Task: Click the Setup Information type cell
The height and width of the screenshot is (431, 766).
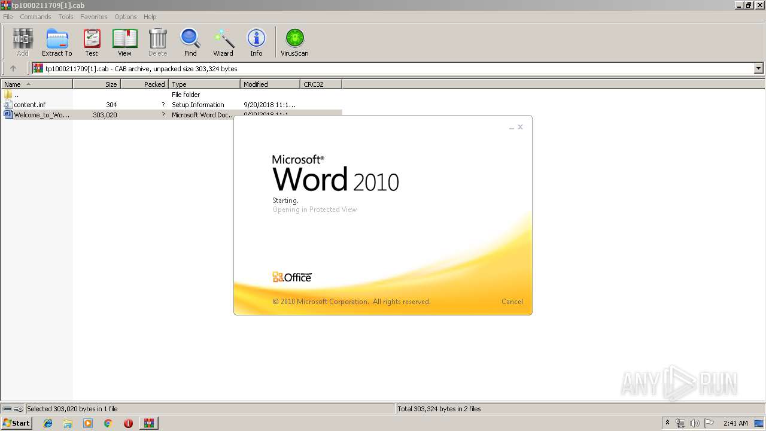Action: point(198,105)
